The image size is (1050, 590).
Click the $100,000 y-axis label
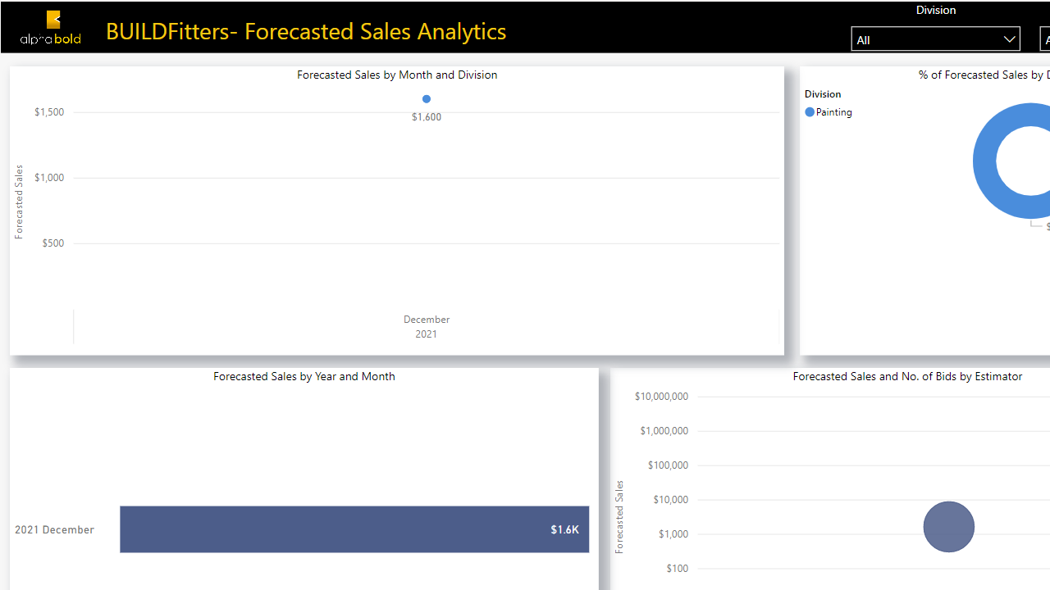(x=668, y=465)
